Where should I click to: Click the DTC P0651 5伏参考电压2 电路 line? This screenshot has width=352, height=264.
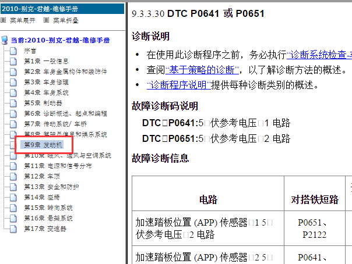[x=216, y=138]
